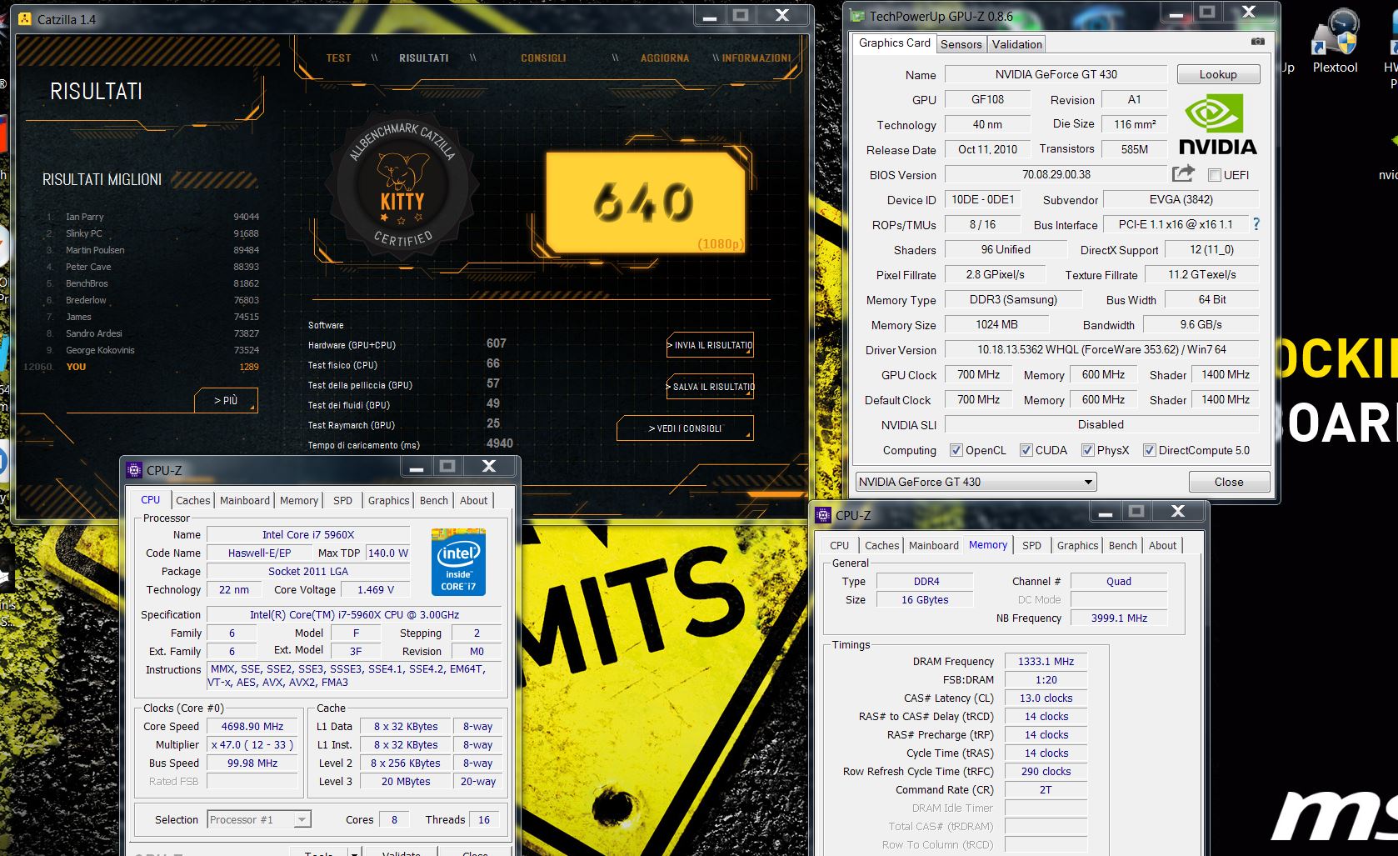Click the Ian Parry top result row
The height and width of the screenshot is (856, 1398).
tap(152, 217)
